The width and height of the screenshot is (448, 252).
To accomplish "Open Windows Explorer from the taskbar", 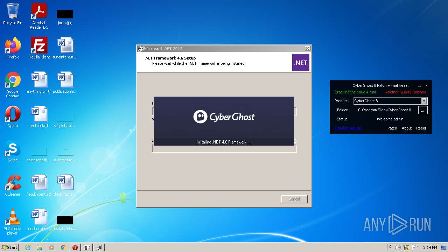I will [40, 247].
